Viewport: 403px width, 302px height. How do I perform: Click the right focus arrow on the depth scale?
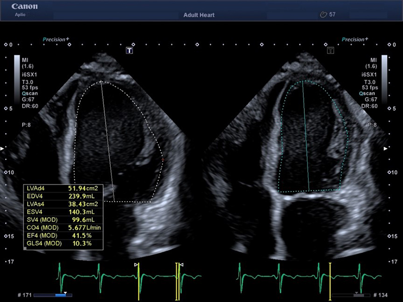pos(386,149)
